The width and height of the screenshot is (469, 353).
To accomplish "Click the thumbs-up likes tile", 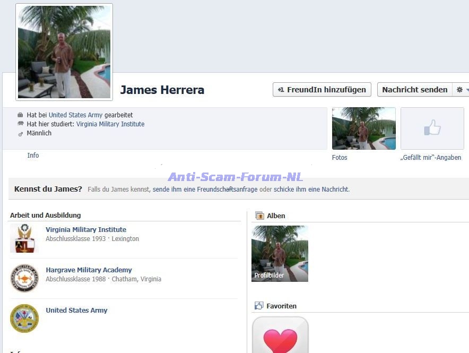I will point(432,128).
